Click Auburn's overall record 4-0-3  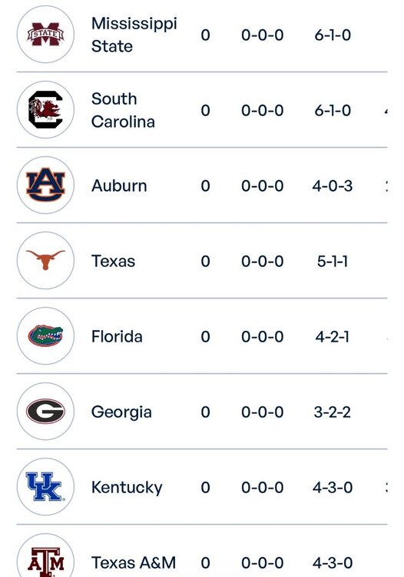click(333, 186)
